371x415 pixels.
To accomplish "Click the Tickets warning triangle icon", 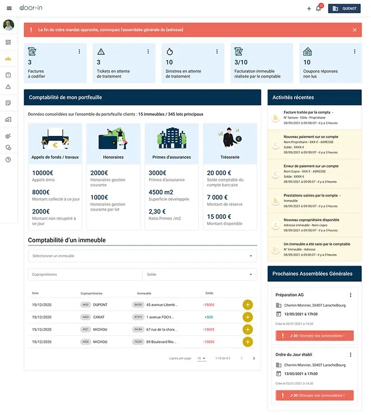I will click(x=101, y=52).
